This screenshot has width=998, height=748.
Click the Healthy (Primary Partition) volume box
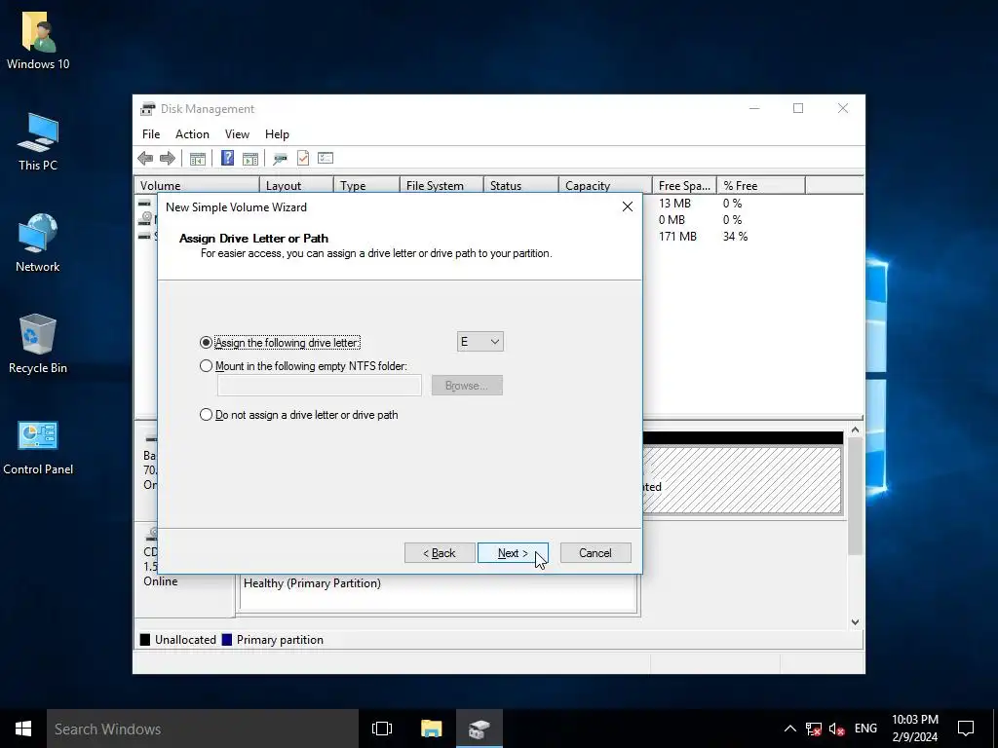pyautogui.click(x=438, y=593)
